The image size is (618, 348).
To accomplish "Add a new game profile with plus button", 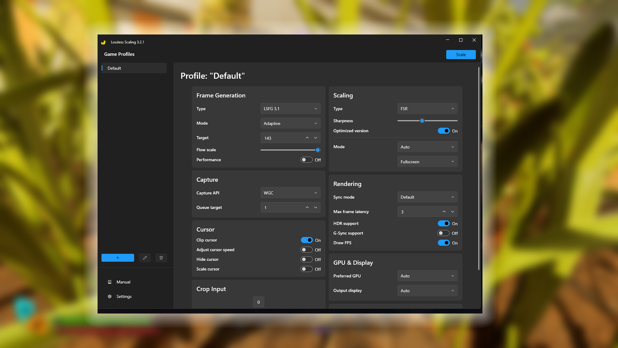I will coord(118,258).
